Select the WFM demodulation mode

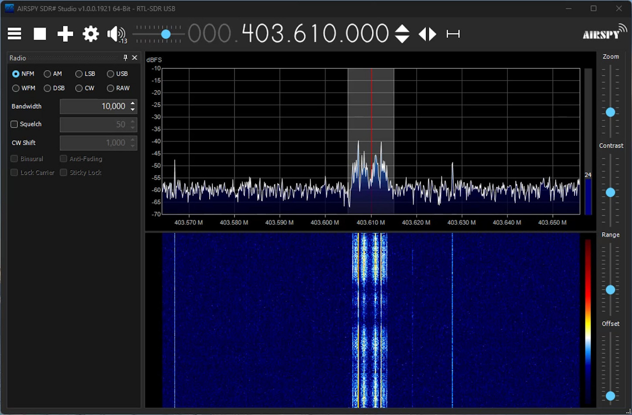(16, 88)
